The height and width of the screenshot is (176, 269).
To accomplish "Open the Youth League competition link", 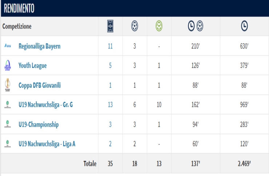I will pos(32,66).
